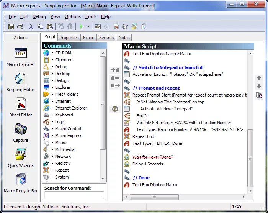The width and height of the screenshot is (268, 213).
Task: Click the circular disable command icon
Action: click(115, 109)
